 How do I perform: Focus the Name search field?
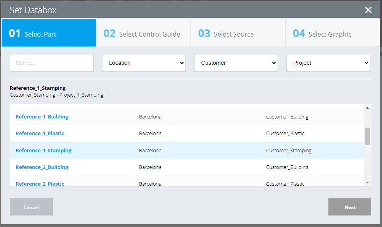coord(52,63)
